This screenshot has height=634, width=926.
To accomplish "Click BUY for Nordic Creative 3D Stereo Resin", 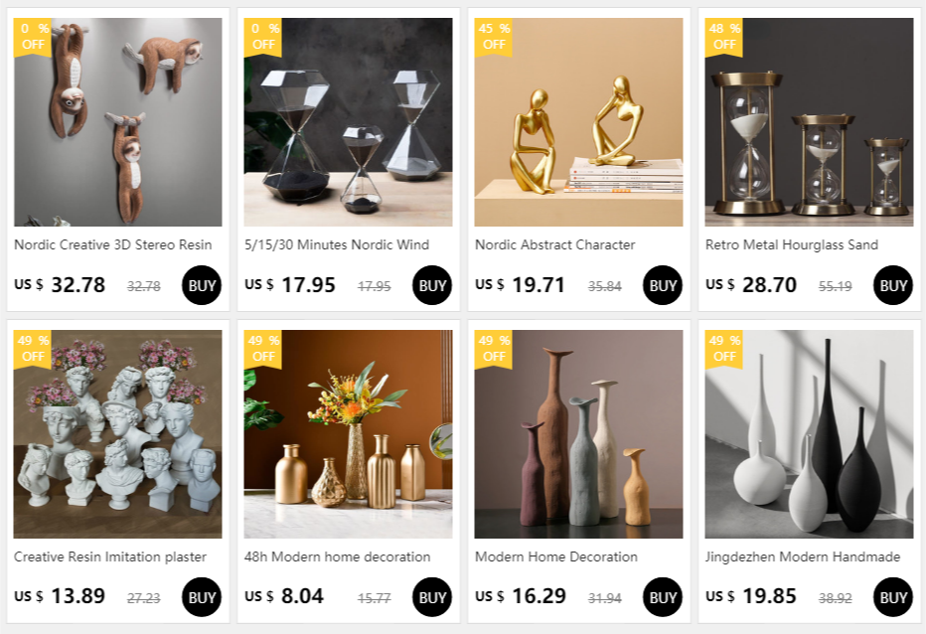I will coord(202,285).
